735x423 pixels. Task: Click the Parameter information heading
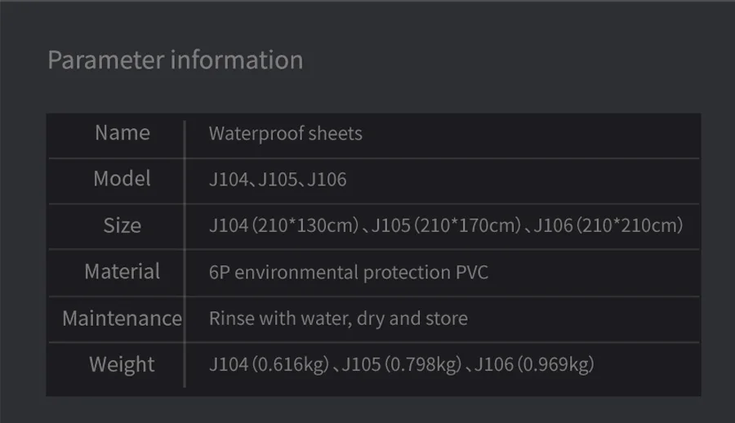point(175,60)
